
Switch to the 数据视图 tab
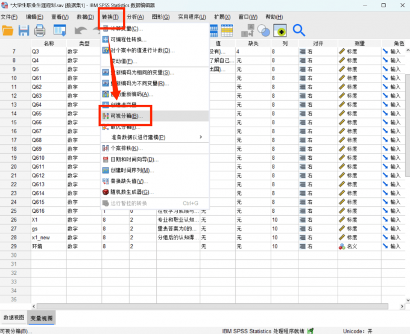coord(14,318)
